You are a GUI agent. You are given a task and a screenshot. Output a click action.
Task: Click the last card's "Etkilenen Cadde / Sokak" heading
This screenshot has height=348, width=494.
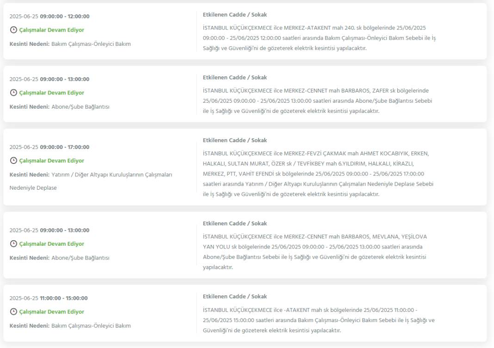click(235, 297)
